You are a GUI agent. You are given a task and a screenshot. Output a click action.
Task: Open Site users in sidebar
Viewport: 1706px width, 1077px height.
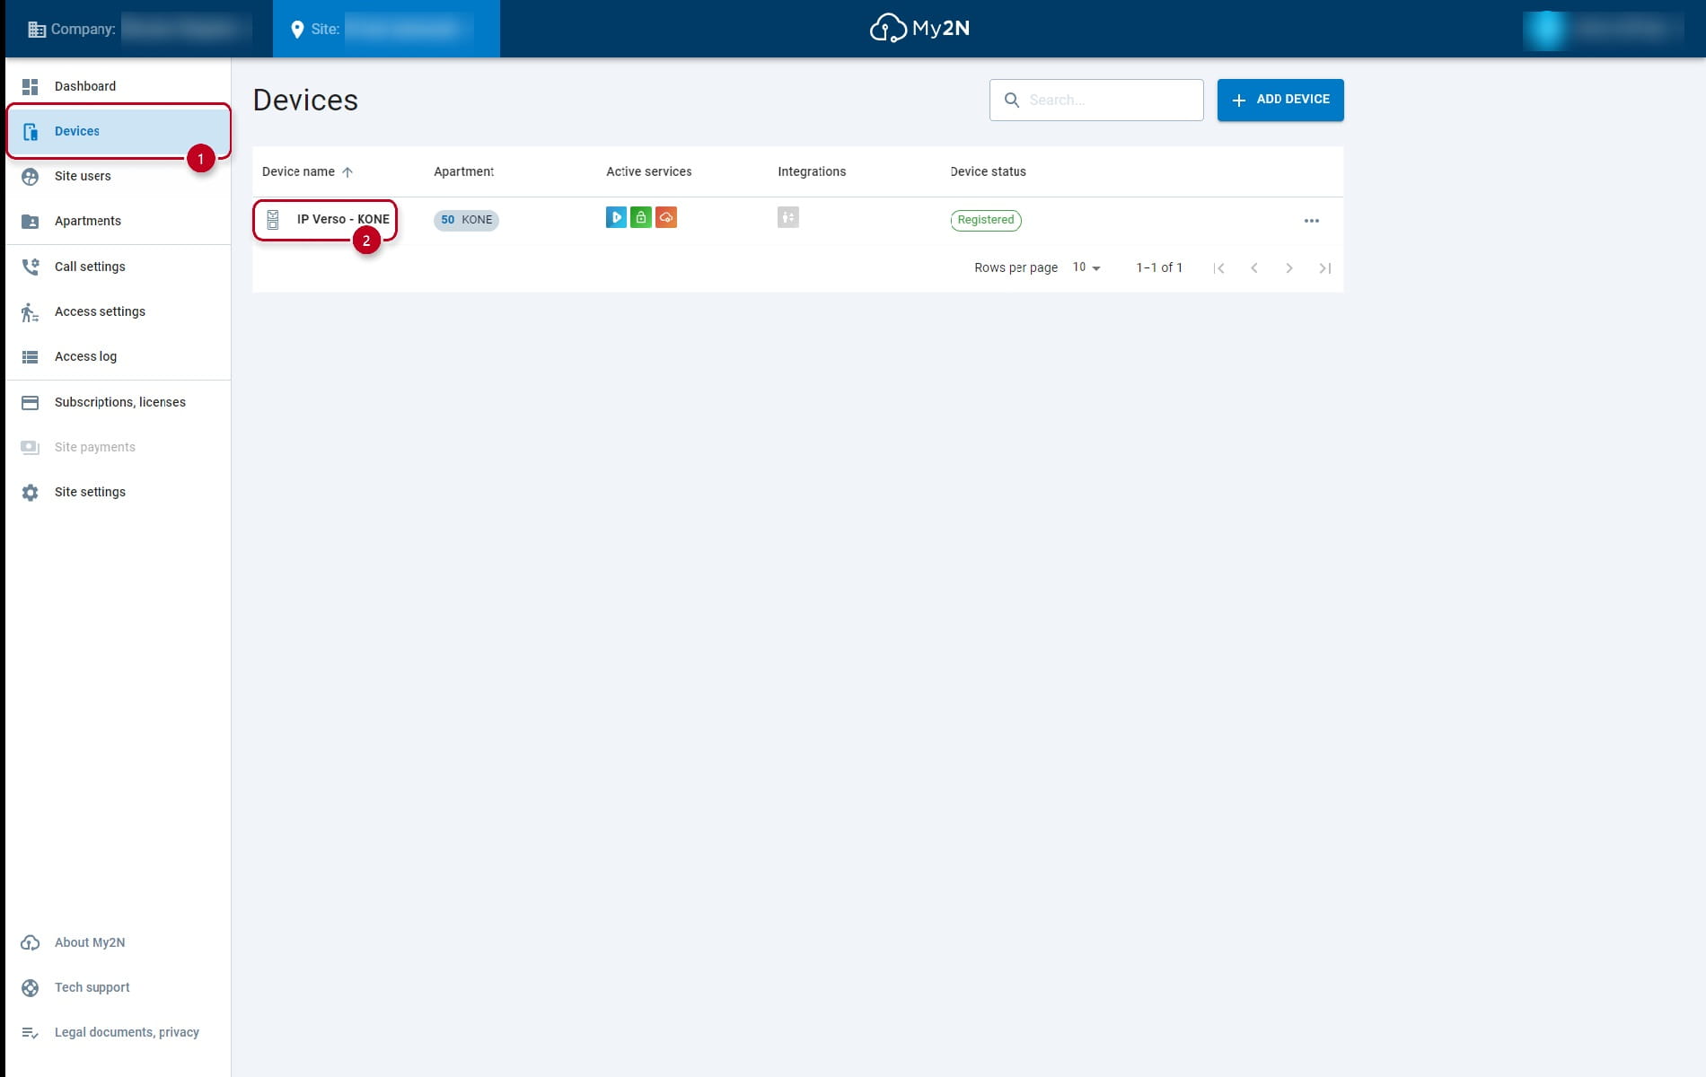point(118,176)
